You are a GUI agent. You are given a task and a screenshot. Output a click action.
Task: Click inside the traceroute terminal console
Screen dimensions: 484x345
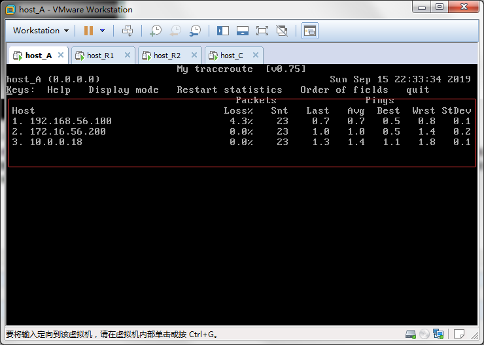coord(242,229)
